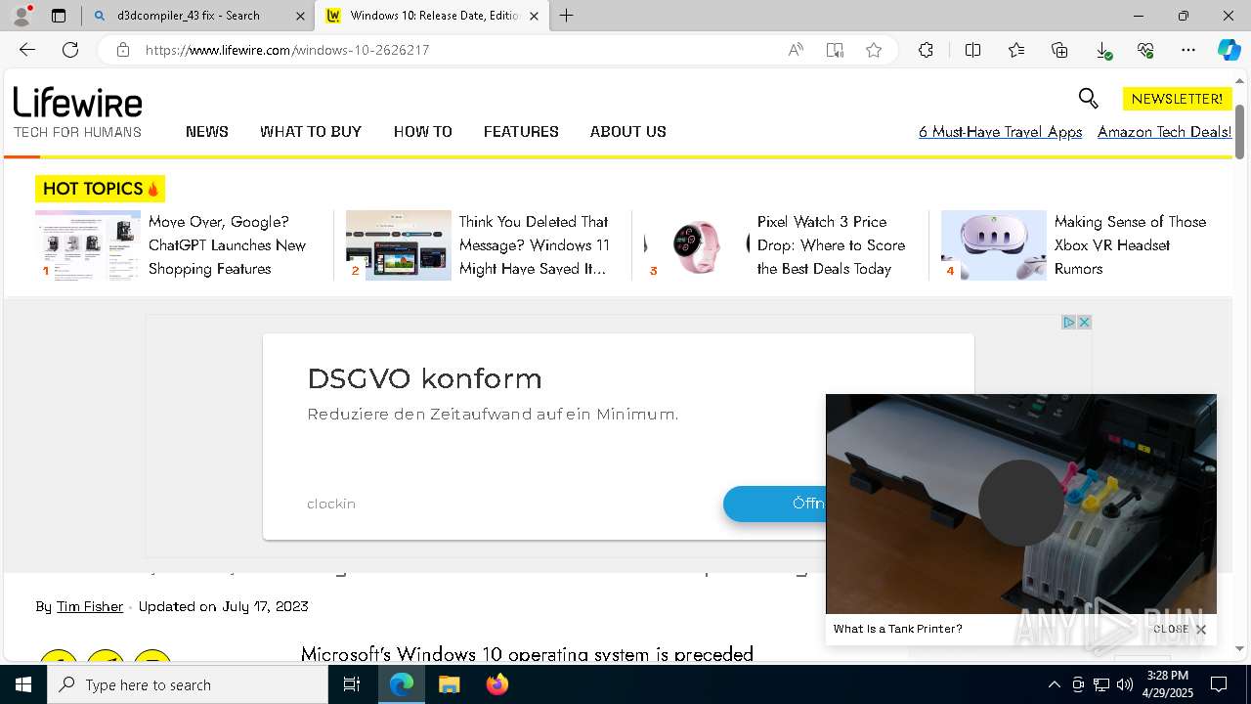The width and height of the screenshot is (1251, 704).
Task: Open Downloads icon in toolbar
Action: click(x=1102, y=50)
